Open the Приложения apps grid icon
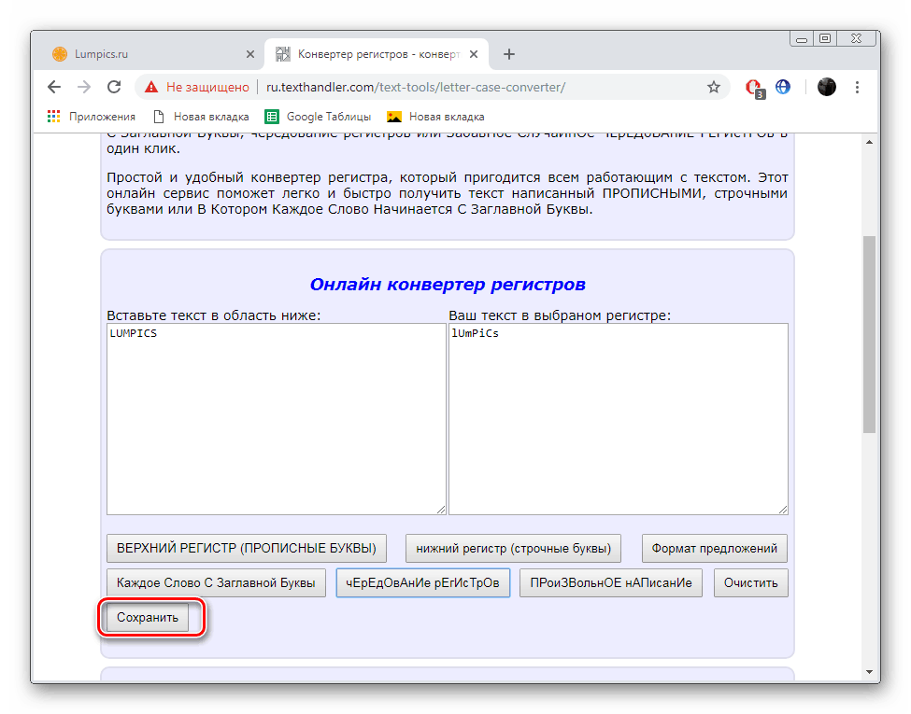 click(53, 117)
